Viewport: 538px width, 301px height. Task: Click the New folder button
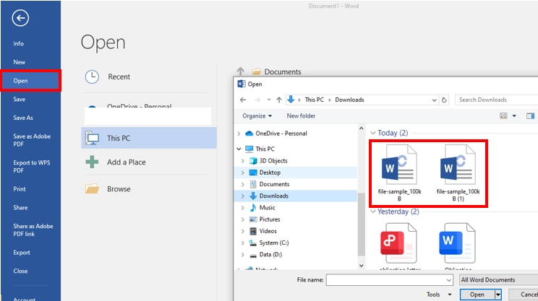click(x=301, y=115)
